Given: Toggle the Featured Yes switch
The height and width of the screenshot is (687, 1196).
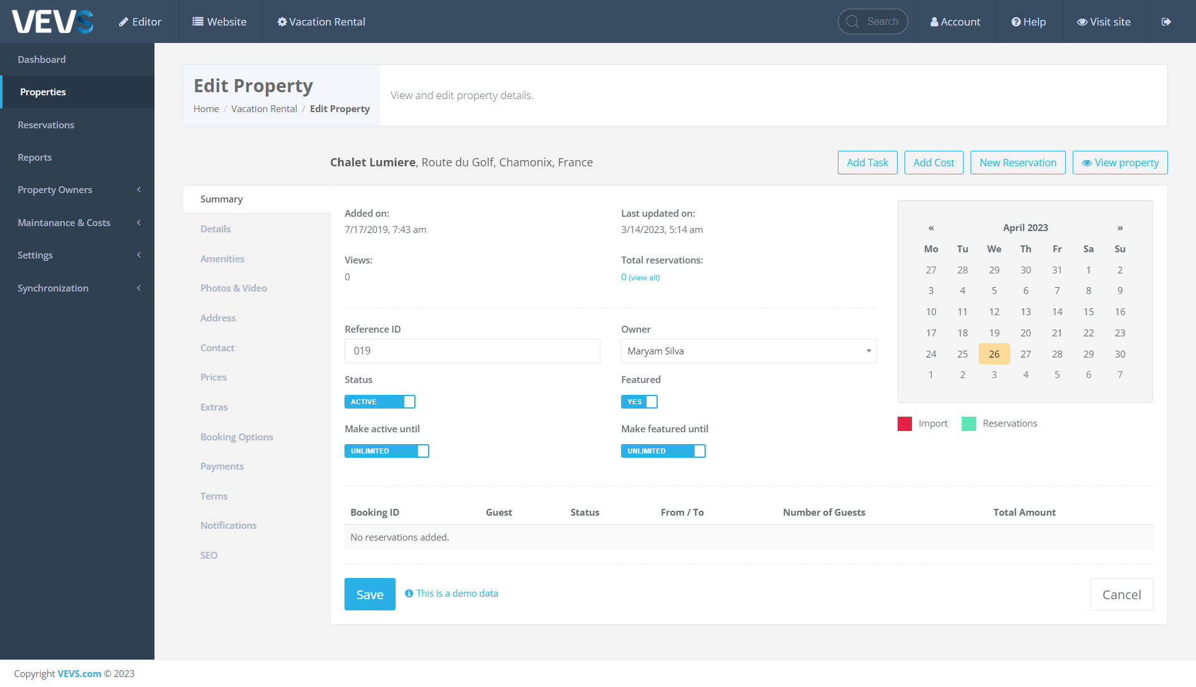Looking at the screenshot, I should click(639, 402).
